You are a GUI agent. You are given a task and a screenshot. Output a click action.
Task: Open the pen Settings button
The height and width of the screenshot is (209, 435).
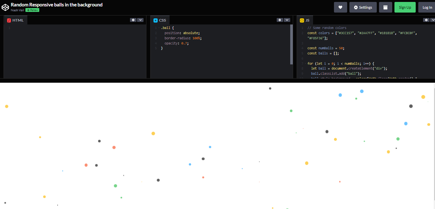363,7
